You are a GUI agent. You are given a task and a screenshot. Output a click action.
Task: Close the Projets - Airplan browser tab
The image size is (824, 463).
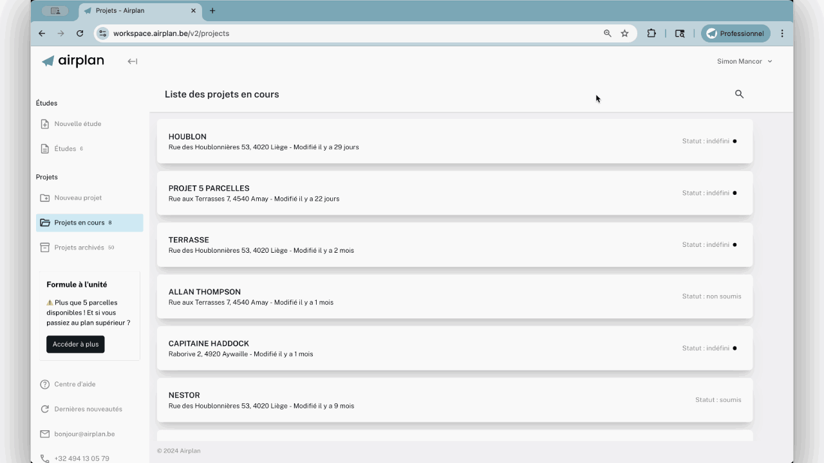193,11
